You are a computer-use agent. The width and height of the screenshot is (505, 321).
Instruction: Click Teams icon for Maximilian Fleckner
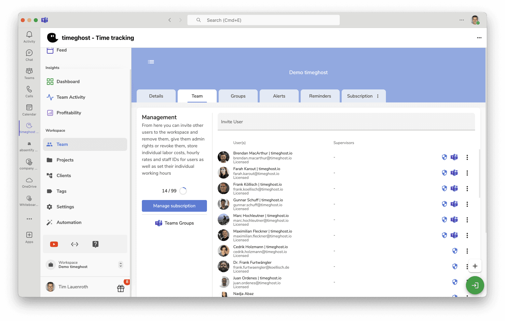(x=454, y=235)
